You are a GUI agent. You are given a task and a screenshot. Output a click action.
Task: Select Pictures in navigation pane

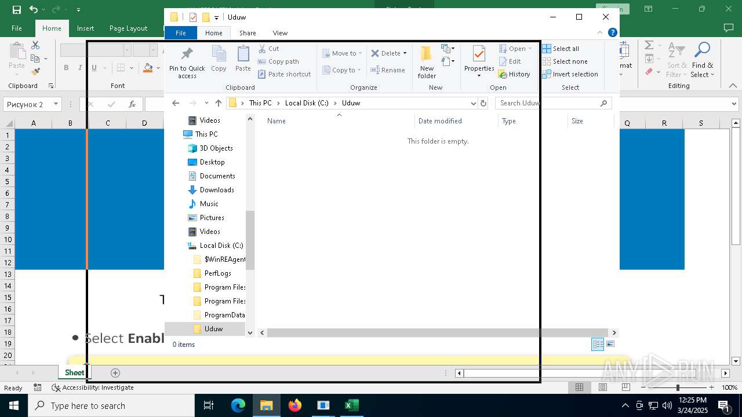(x=212, y=218)
